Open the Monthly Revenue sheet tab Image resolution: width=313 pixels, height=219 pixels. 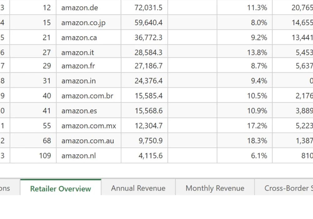coord(215,188)
